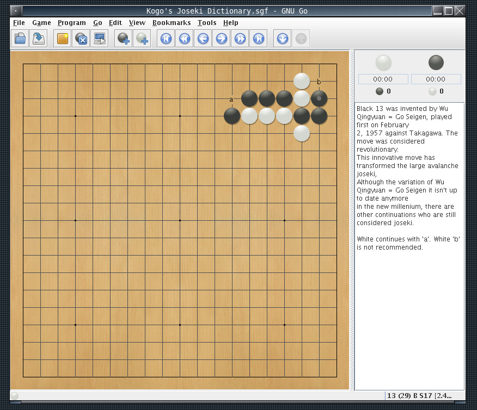Start a new game with the board icon
The image size is (477, 410).
pos(63,39)
